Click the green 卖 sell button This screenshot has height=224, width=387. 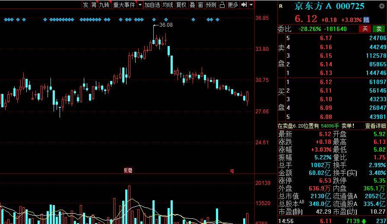379,29
